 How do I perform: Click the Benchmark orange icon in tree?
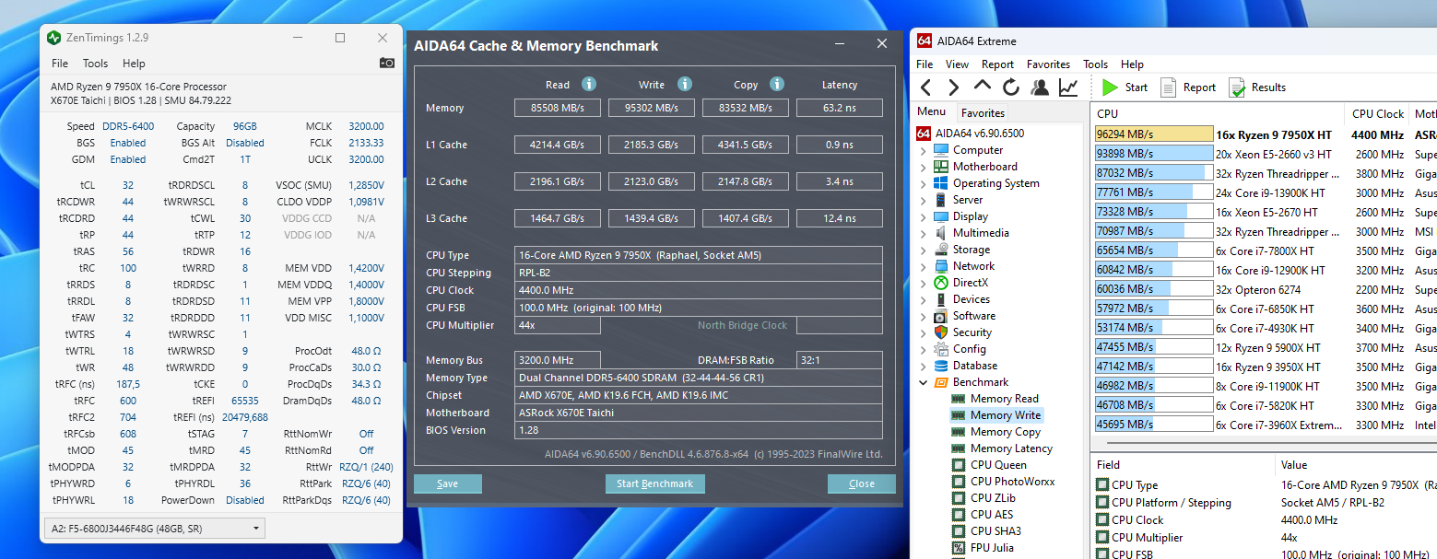(941, 382)
